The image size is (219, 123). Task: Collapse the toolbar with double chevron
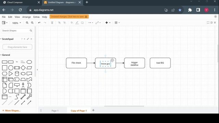(x=215, y=23)
